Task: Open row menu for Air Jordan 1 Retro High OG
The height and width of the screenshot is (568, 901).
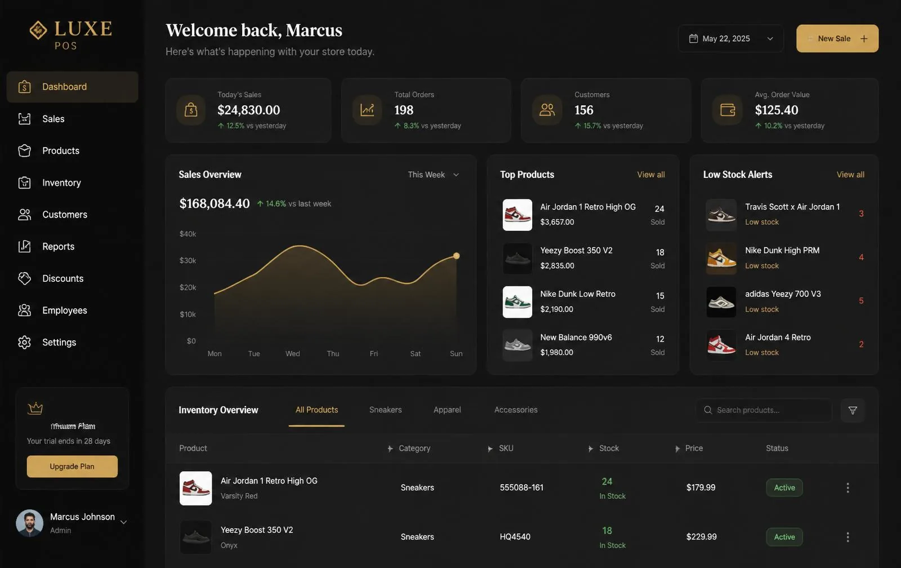Action: [848, 488]
